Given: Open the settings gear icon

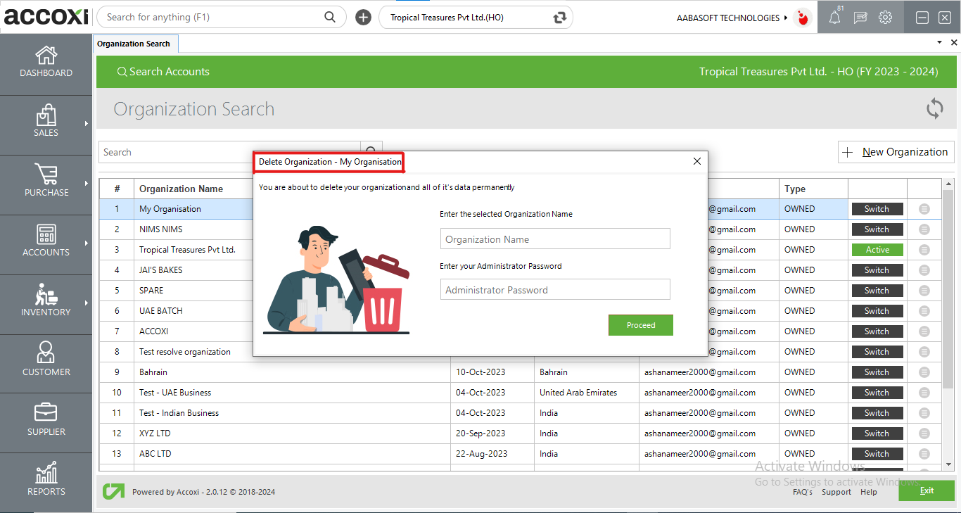Looking at the screenshot, I should click(x=886, y=18).
